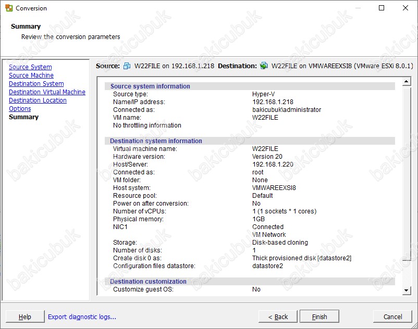Click the Disk-based cloning value

click(280, 243)
